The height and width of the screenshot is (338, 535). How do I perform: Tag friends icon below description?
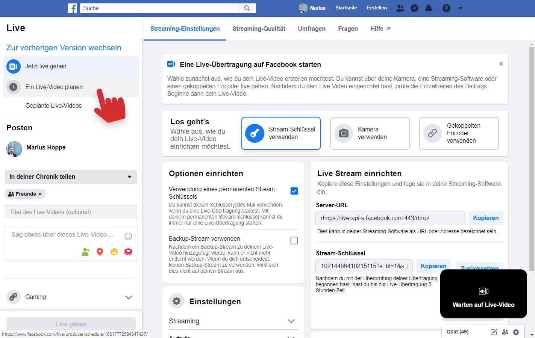pyautogui.click(x=86, y=252)
